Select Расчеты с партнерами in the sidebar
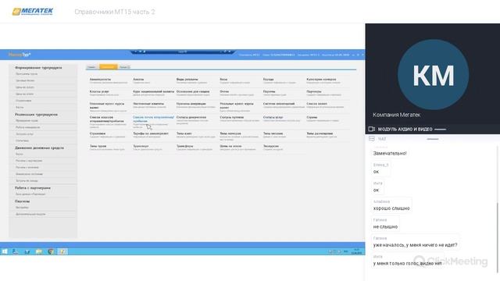Screen dimensions: 500x281 point(29,161)
